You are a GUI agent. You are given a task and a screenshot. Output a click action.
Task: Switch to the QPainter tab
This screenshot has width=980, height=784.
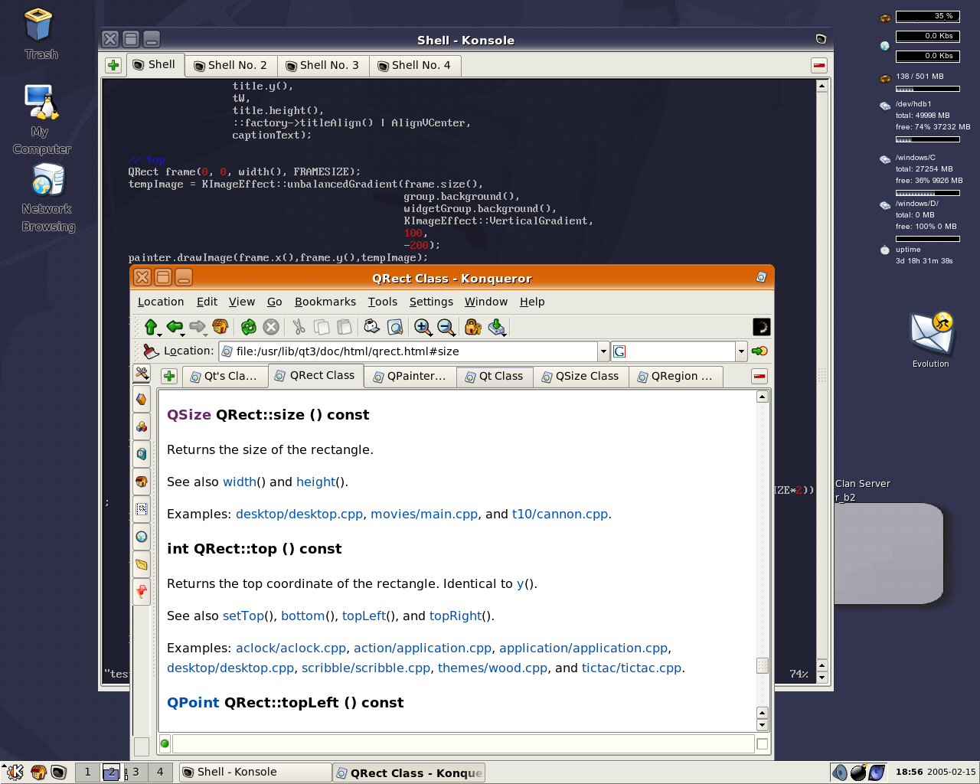point(410,376)
